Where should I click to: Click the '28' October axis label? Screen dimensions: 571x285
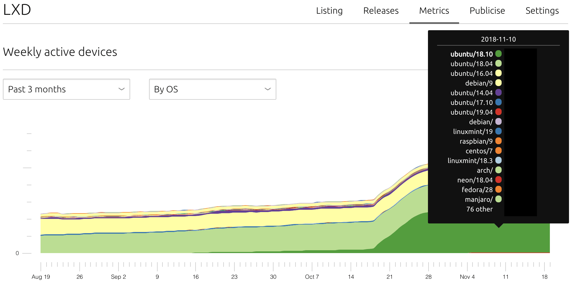pos(429,277)
